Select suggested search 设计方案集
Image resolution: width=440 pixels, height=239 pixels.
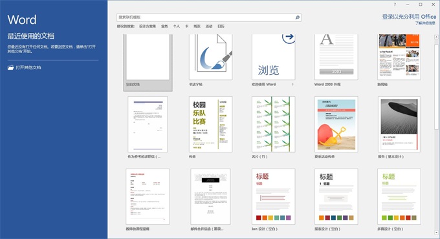tap(148, 26)
